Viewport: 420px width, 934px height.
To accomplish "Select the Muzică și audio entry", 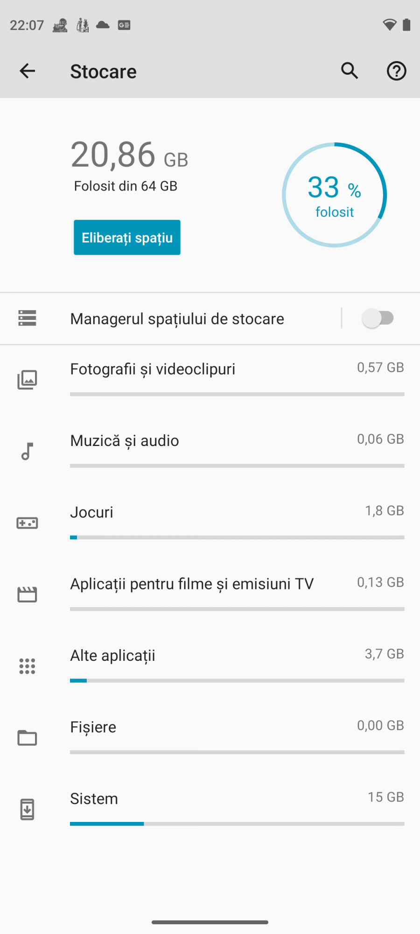I will point(125,441).
